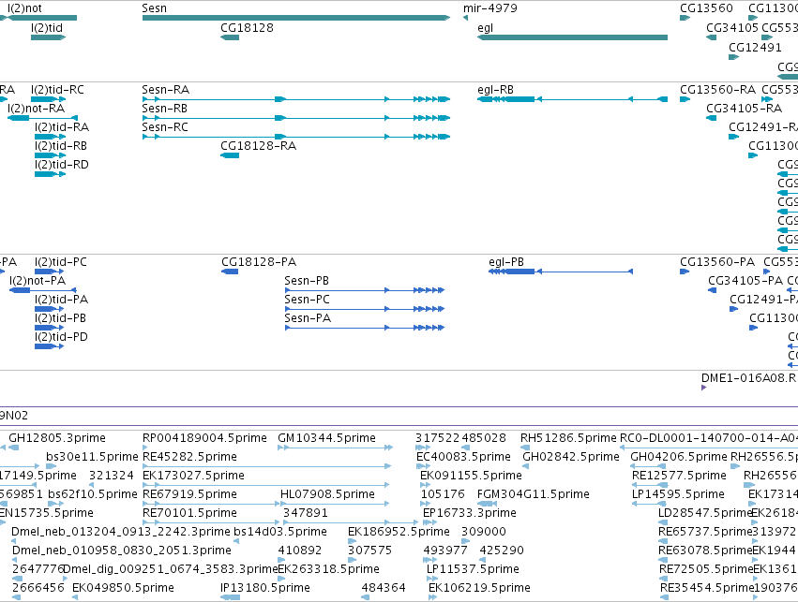Select the RE45282.5prime EST label
798x602 pixels.
click(x=189, y=457)
